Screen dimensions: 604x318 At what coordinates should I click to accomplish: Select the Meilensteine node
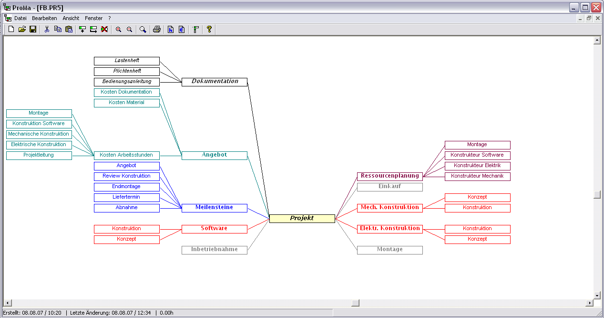click(x=215, y=208)
